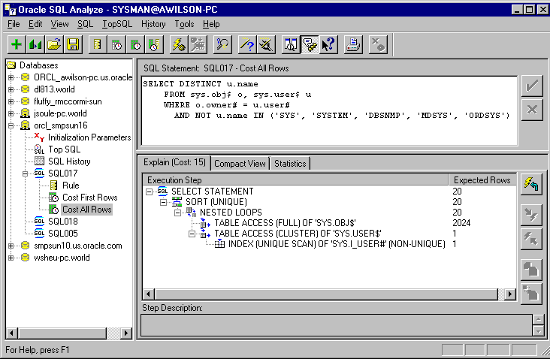Click the gray lightning arrow-up side button
Image resolution: width=550 pixels, height=359 pixels.
[531, 239]
